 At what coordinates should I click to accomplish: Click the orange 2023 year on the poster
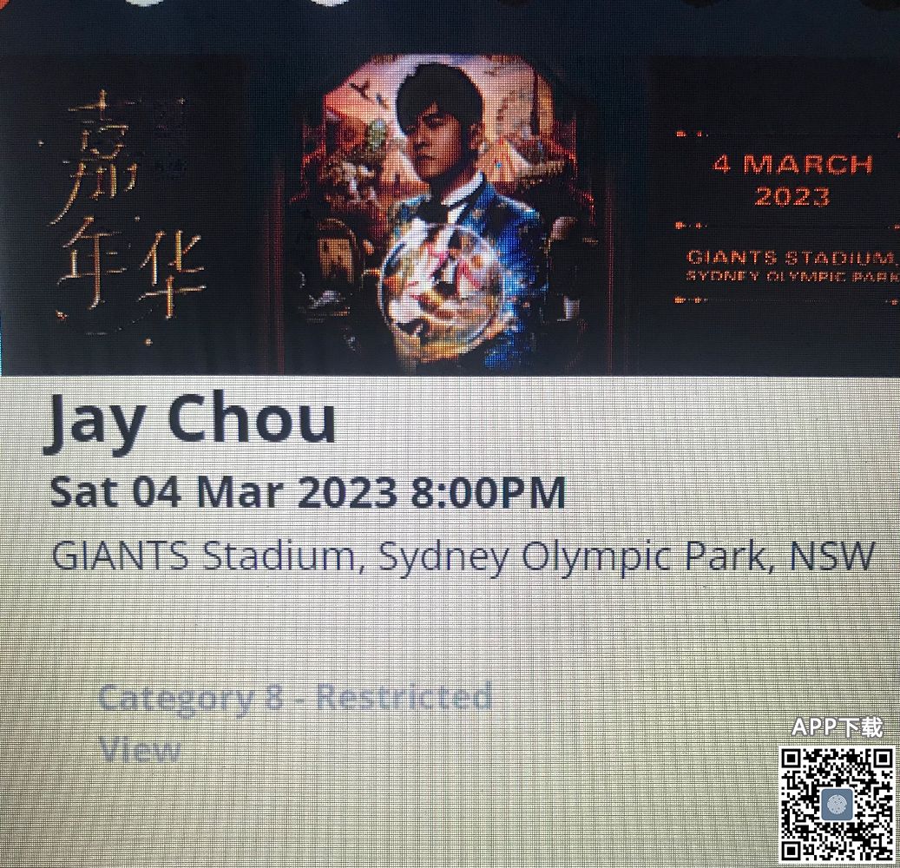[792, 196]
